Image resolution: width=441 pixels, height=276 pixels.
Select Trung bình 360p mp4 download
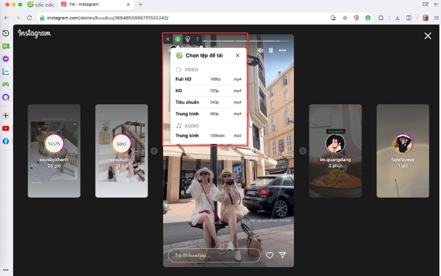pos(208,114)
